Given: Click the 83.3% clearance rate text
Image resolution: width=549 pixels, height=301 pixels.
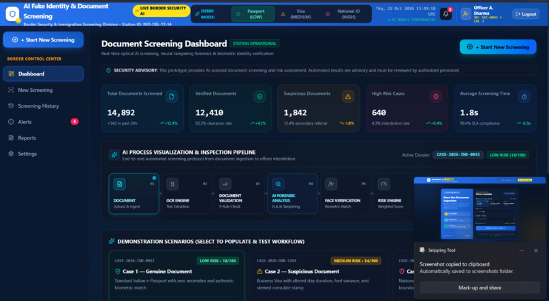Looking at the screenshot, I should (x=213, y=123).
